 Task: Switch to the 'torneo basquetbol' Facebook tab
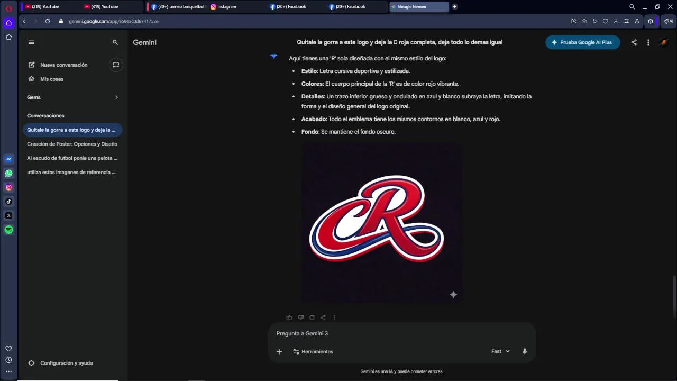(x=178, y=7)
